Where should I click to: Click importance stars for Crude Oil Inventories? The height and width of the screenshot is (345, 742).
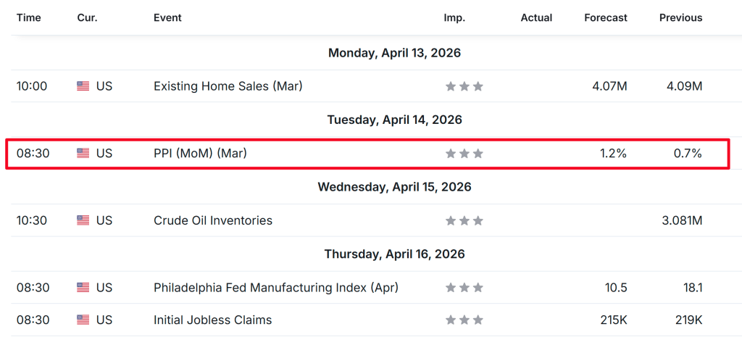point(464,220)
